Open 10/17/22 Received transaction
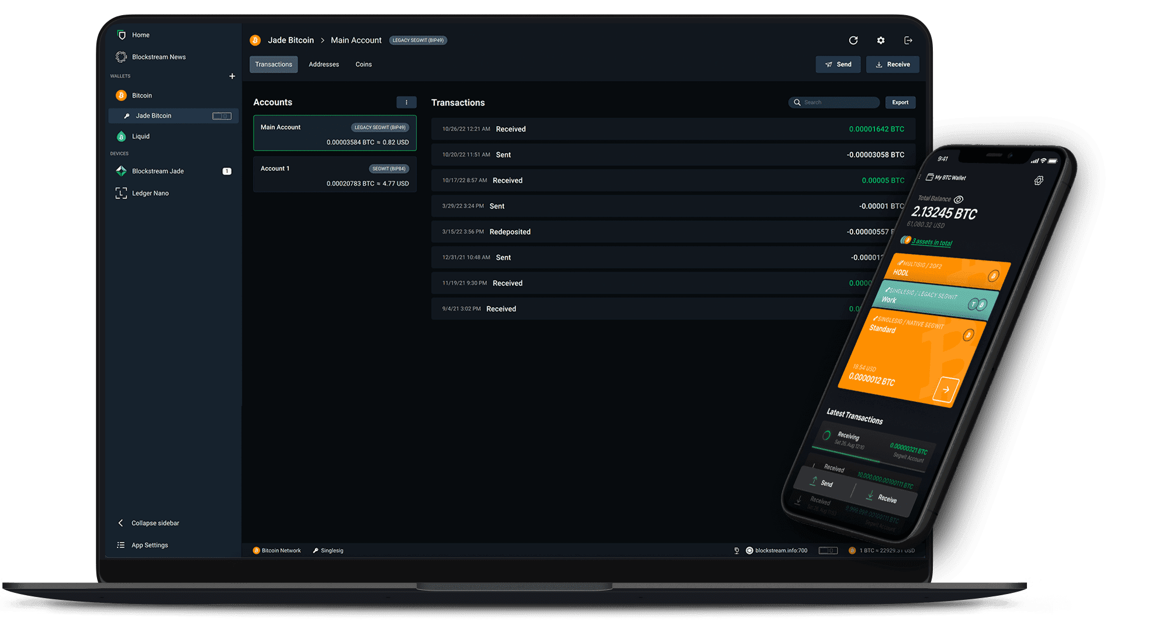Viewport: 1169px width, 625px height. (x=673, y=180)
